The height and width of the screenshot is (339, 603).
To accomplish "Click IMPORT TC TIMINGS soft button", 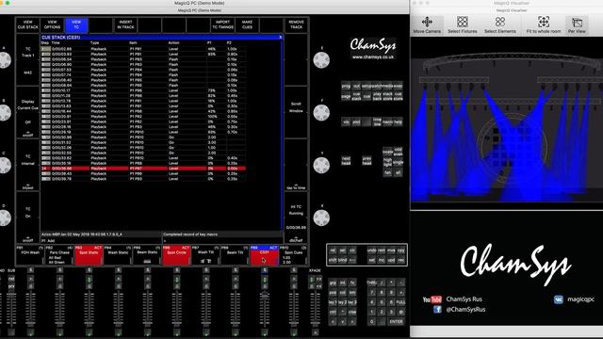I will point(222,25).
